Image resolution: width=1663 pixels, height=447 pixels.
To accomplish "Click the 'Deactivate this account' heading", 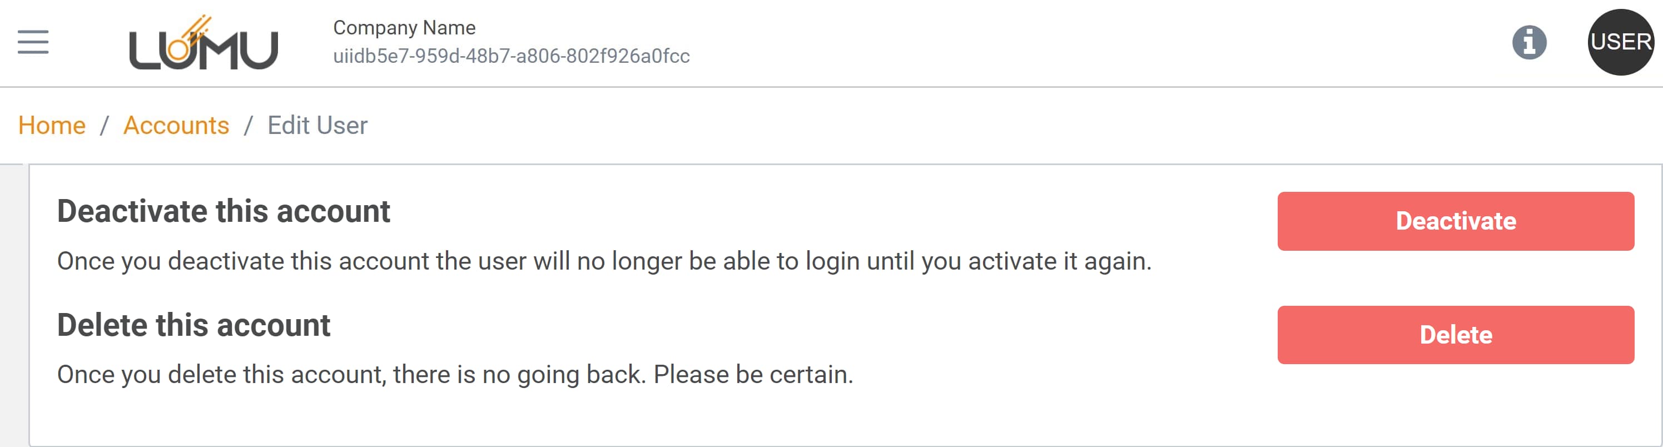I will coord(224,211).
